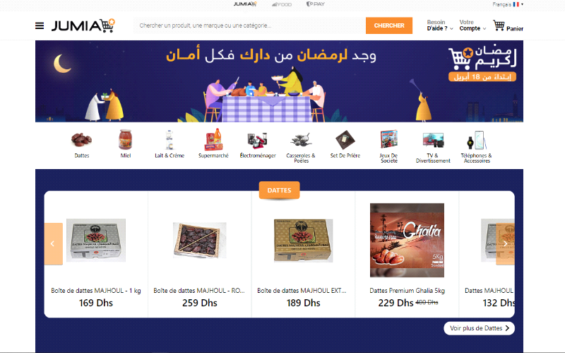Expand the Besoin d'aide dropdown
Image resolution: width=565 pixels, height=353 pixels.
[439, 25]
